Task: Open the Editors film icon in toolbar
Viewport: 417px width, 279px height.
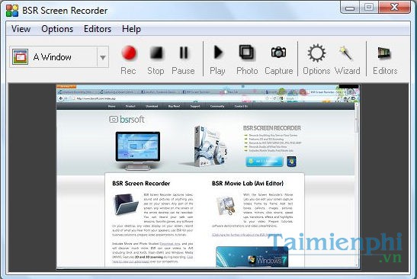Action: tap(385, 60)
